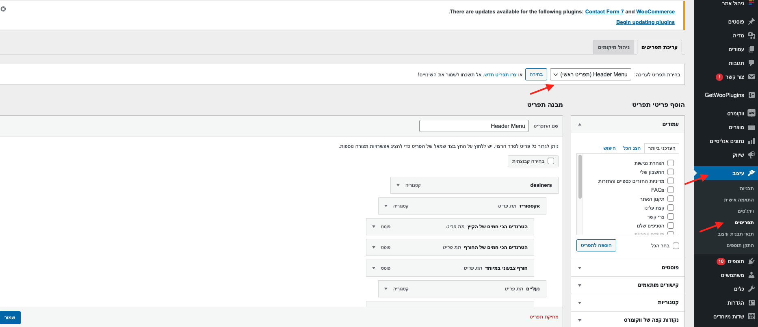Dismiss the plugin update notice
Image resolution: width=758 pixels, height=327 pixels.
click(3, 9)
